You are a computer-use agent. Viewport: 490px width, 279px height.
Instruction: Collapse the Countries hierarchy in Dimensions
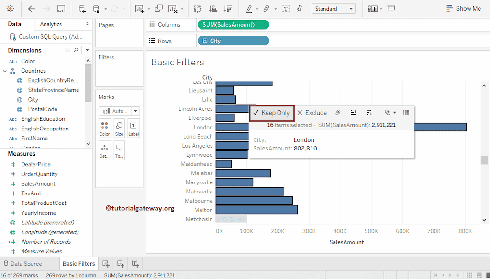coord(5,71)
